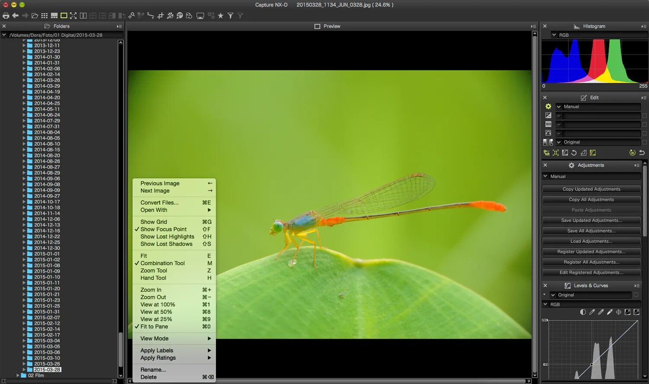
Task: Click the Noise Reduction NR icon
Action: [x=546, y=153]
